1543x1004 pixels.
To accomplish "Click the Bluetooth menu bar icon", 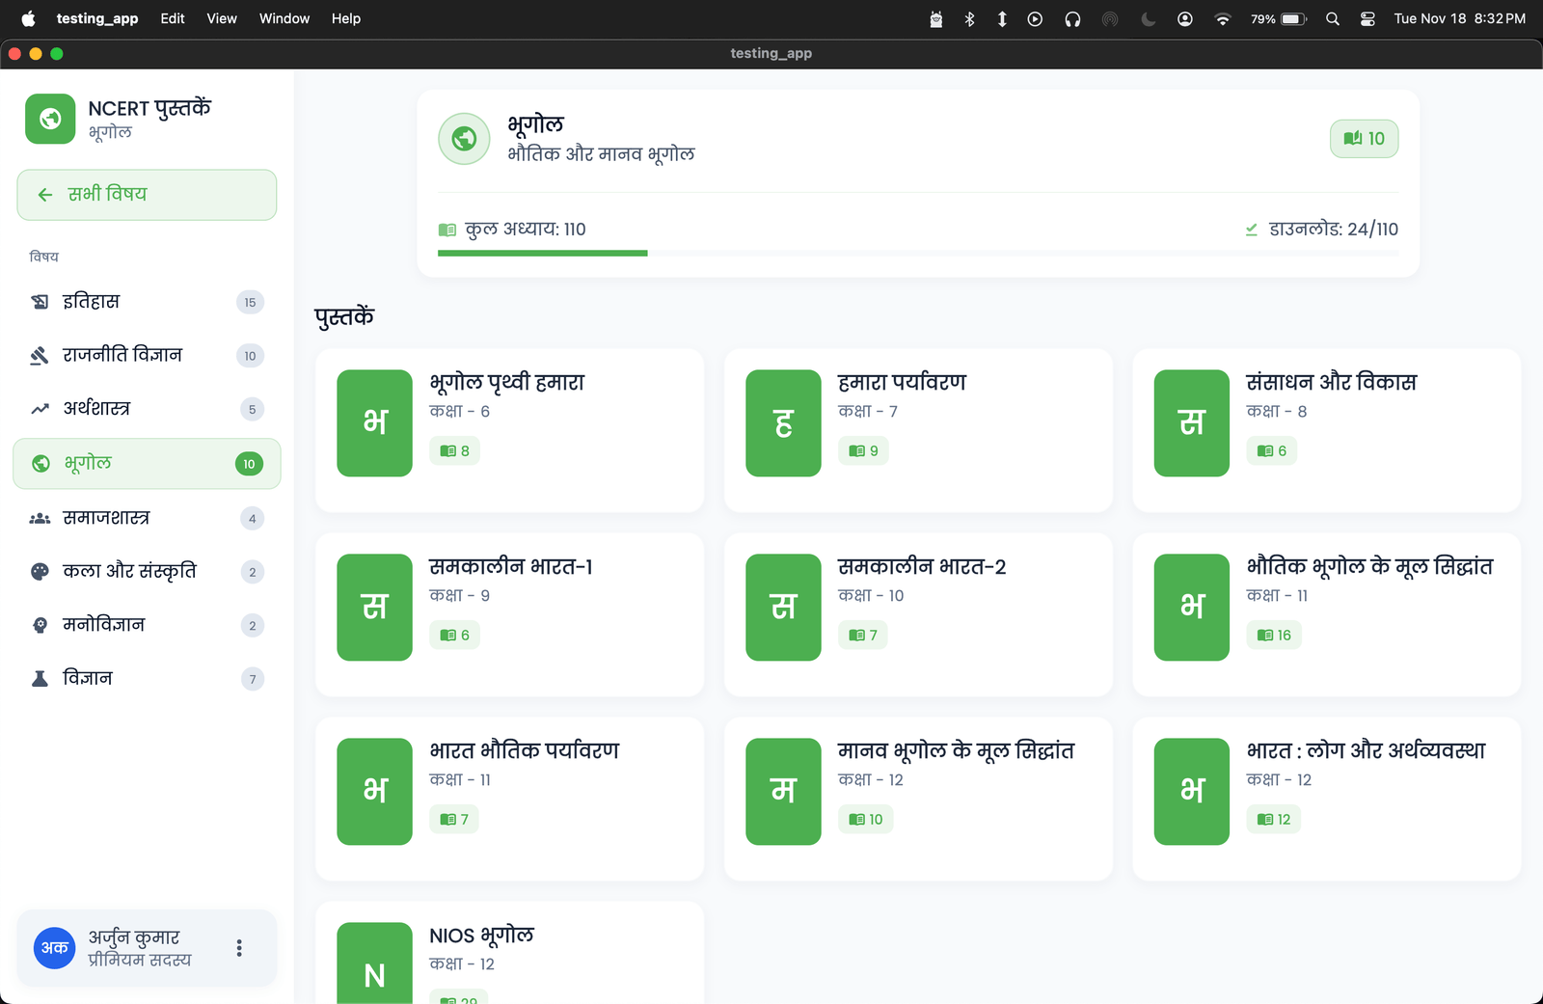I will 969,18.
